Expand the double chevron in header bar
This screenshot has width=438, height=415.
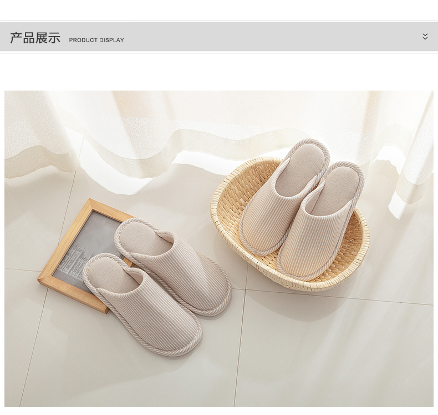(425, 37)
